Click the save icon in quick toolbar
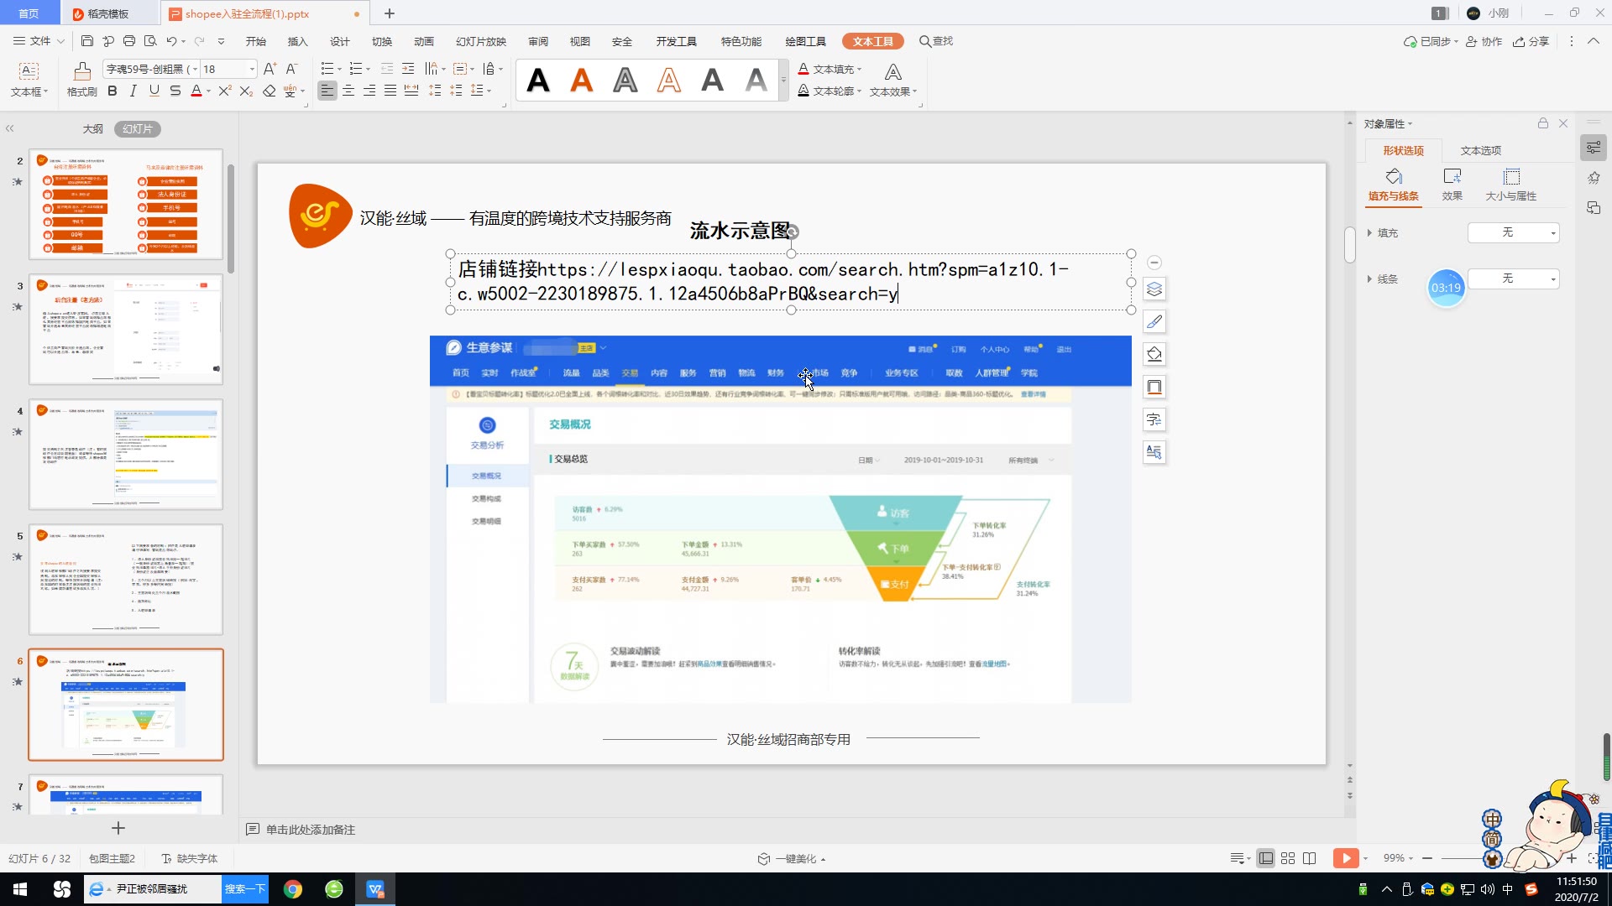1612x906 pixels. point(87,41)
